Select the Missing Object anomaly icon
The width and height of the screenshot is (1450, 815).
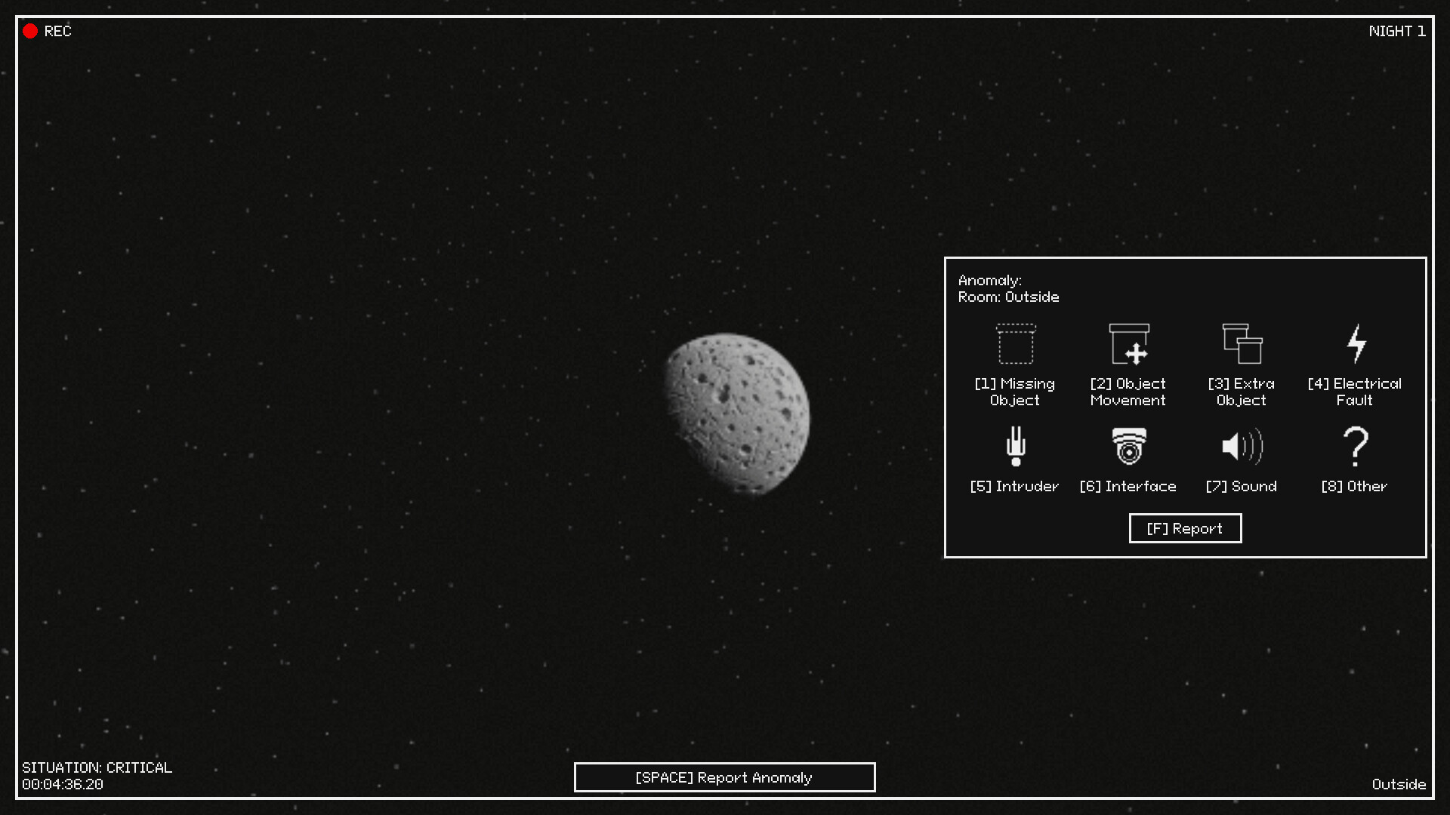coord(1015,344)
